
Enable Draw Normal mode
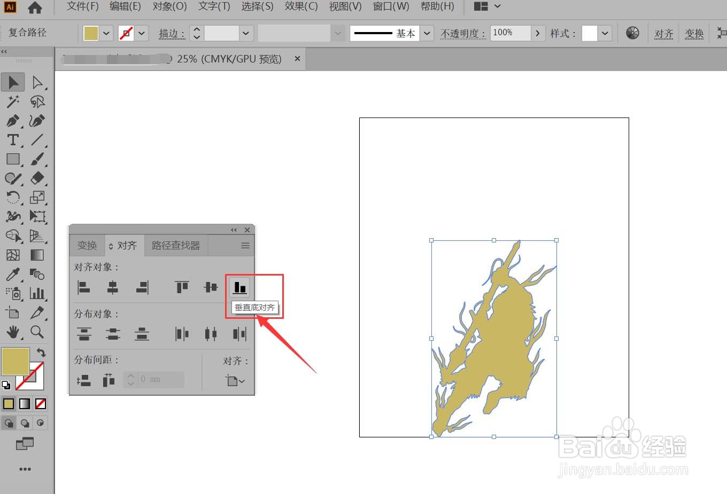[9, 423]
